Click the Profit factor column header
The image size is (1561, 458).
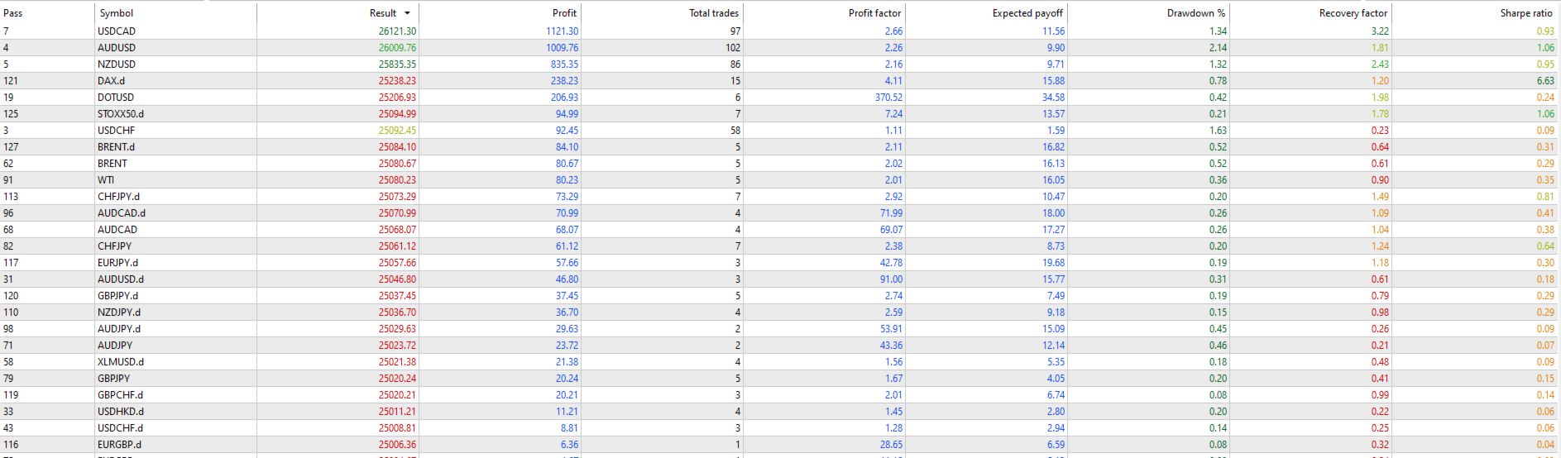[x=874, y=13]
